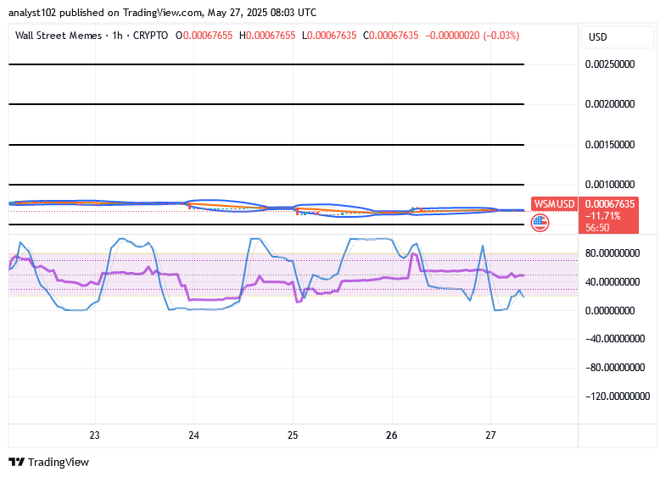
Task: Click the 0.00000000 oscillator axis label
Action: [610, 311]
